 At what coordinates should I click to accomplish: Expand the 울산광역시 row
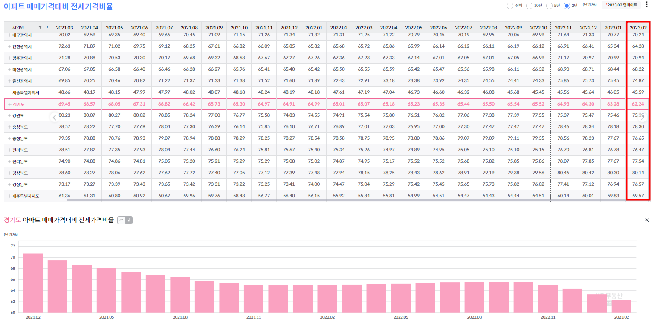[x=9, y=80]
